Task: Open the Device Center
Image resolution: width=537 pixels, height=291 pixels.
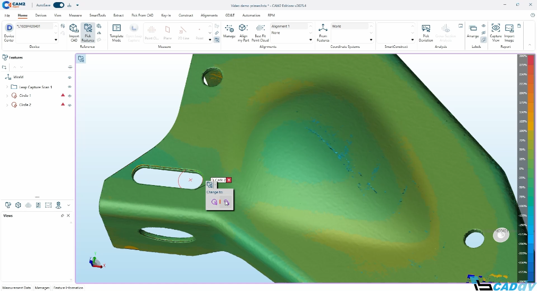Action: click(9, 33)
